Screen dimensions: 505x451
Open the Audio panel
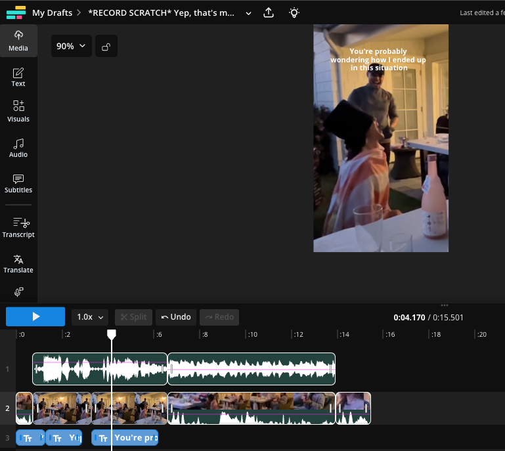point(18,148)
